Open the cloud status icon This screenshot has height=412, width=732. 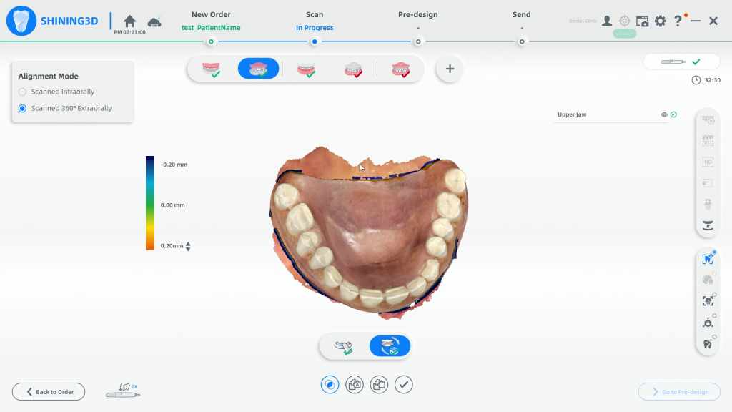point(154,22)
